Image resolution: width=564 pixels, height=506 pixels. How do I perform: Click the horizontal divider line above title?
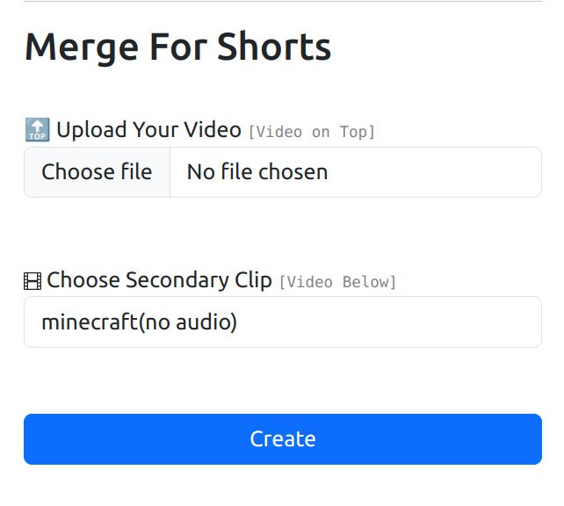pyautogui.click(x=283, y=1)
